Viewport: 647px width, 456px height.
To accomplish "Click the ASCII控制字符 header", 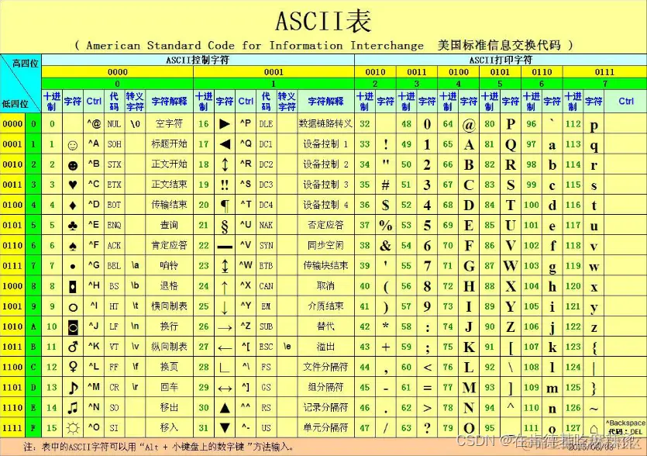I will [x=198, y=60].
